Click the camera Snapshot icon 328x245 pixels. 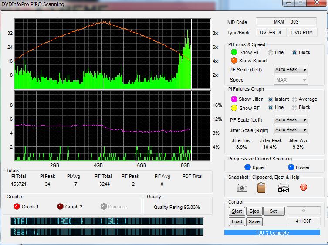[242, 187]
